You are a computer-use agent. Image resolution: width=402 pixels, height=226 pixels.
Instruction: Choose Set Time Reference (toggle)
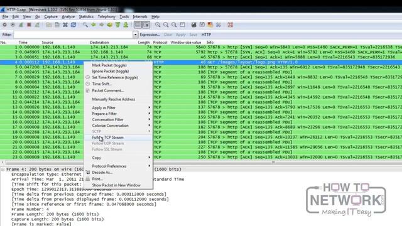click(118, 77)
